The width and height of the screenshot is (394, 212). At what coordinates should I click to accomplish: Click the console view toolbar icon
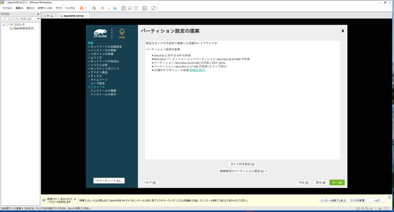coord(145,8)
